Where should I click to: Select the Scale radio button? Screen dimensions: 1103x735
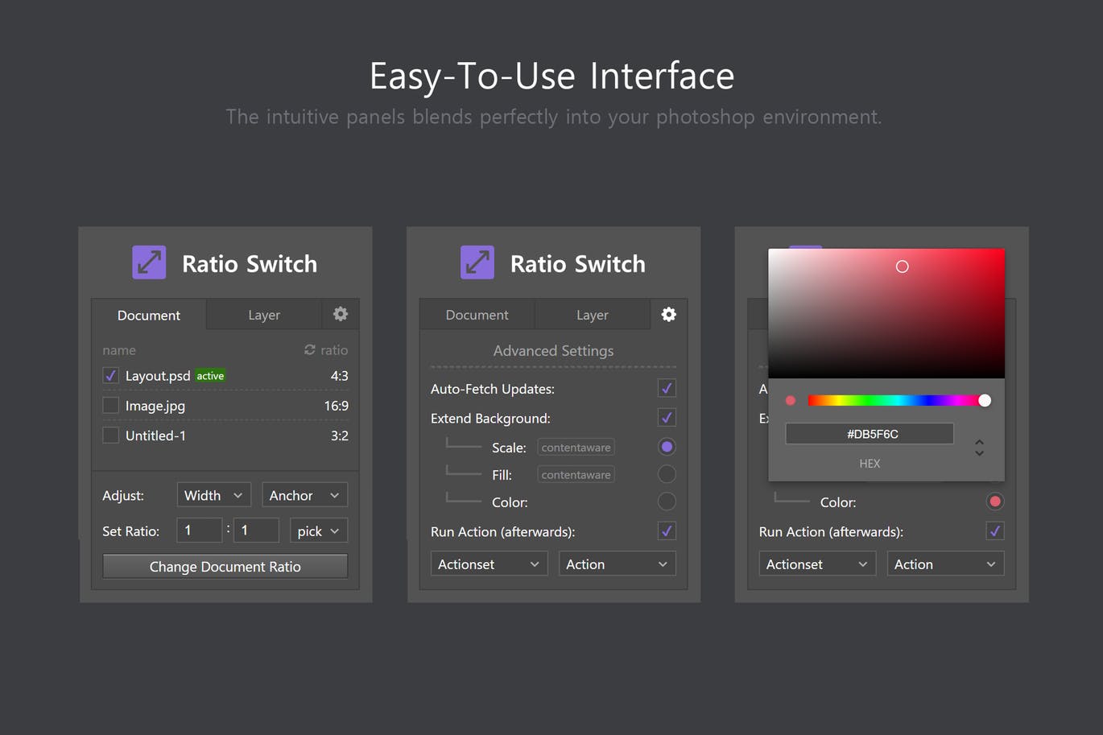click(666, 447)
